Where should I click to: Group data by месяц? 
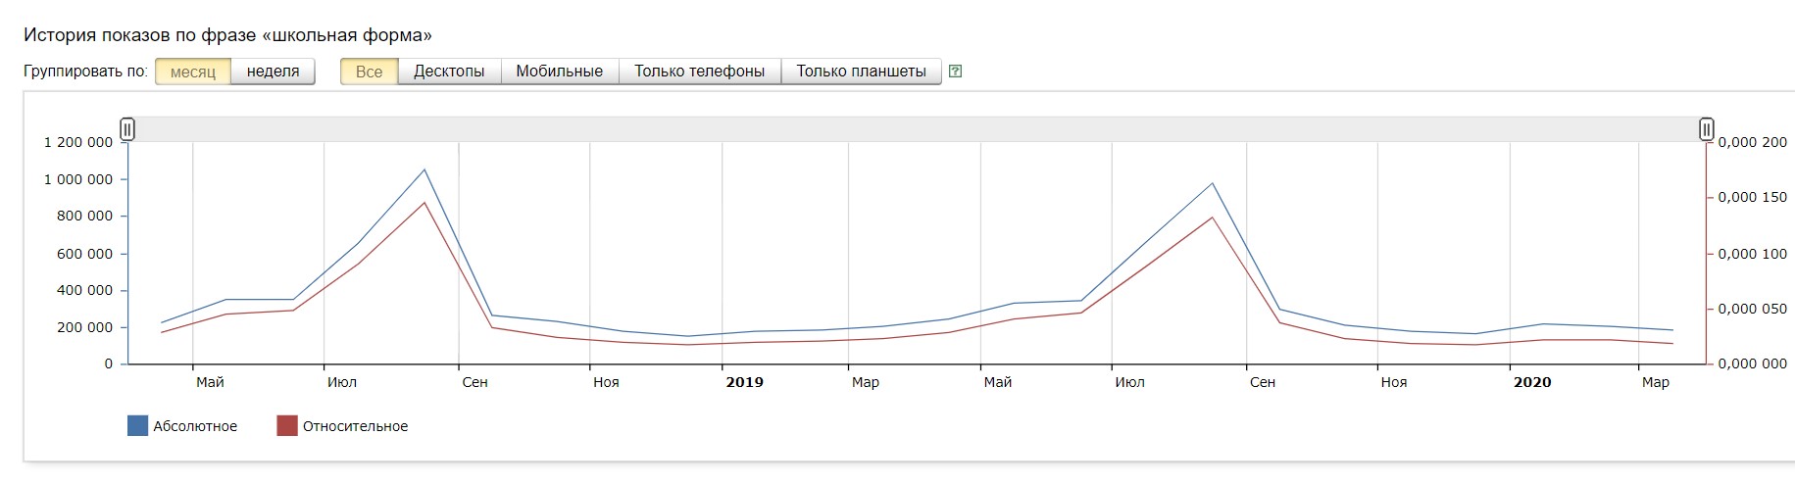[193, 72]
